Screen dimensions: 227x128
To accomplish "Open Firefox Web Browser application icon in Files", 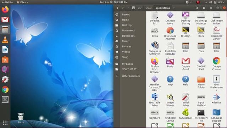I will coord(155,61).
